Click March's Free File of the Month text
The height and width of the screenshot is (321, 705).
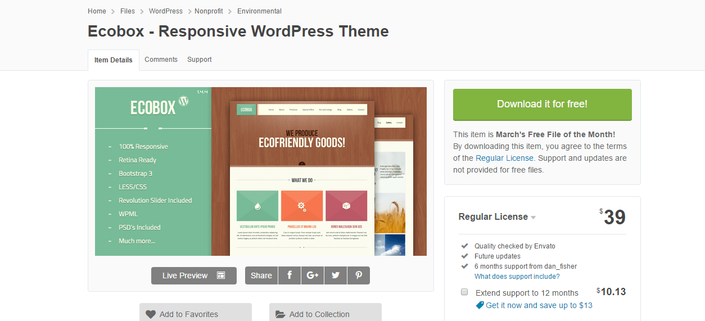pos(555,134)
